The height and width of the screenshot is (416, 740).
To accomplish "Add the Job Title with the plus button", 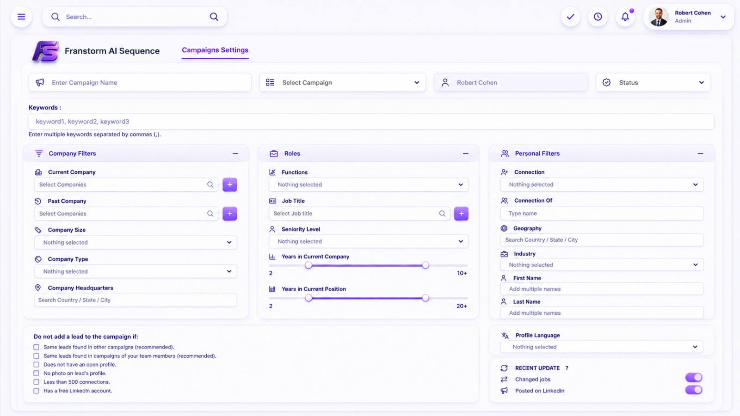I will click(461, 214).
